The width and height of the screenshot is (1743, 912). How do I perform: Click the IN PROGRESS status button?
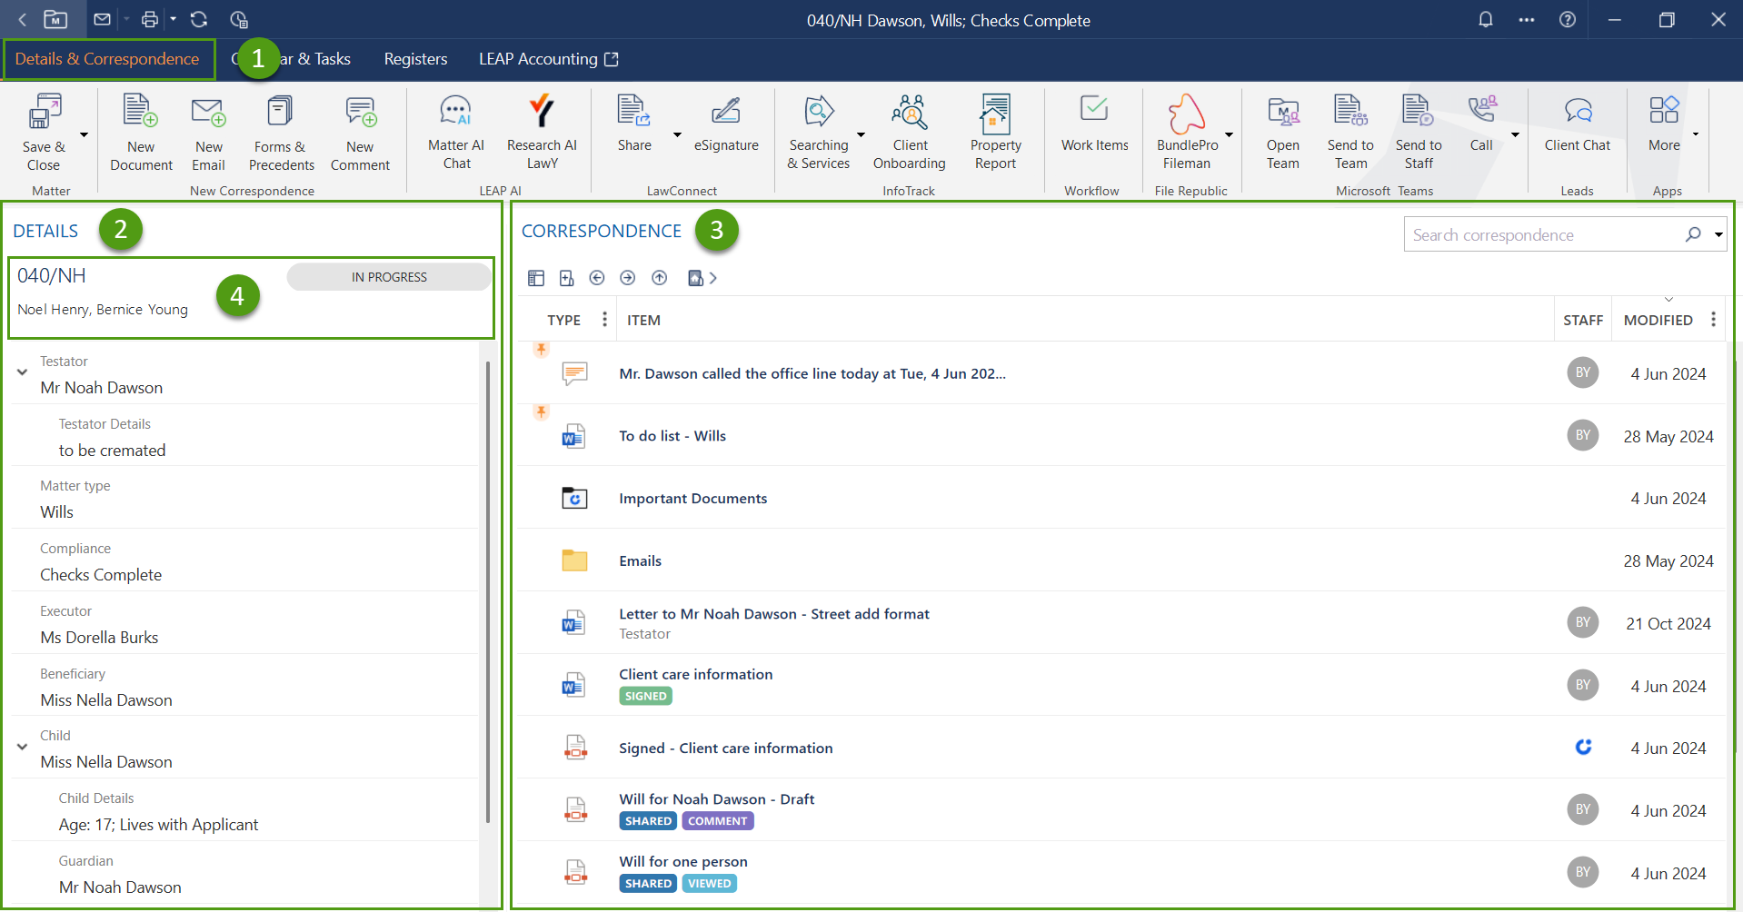(389, 277)
